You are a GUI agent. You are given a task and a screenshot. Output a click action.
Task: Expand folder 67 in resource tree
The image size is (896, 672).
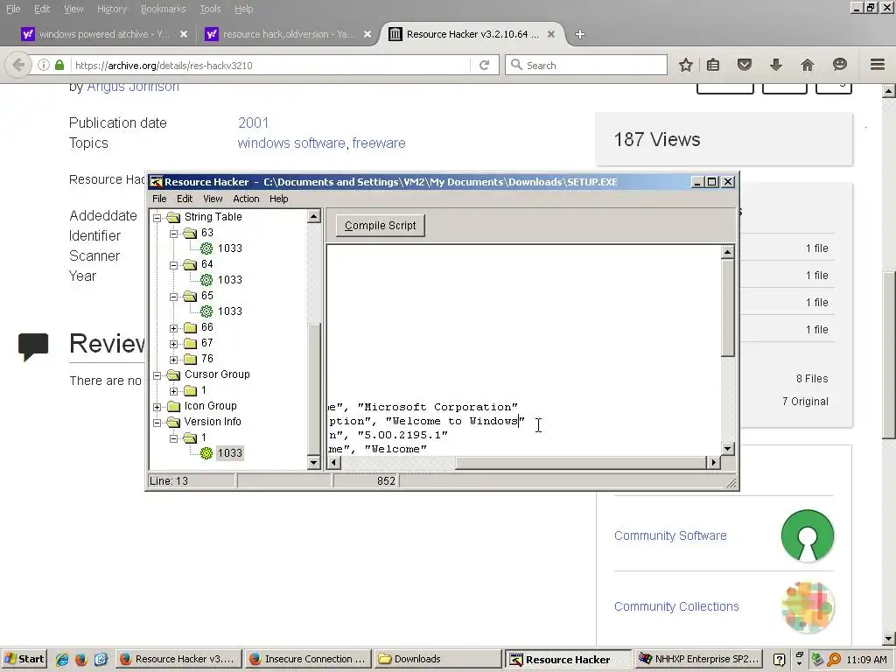pyautogui.click(x=174, y=343)
